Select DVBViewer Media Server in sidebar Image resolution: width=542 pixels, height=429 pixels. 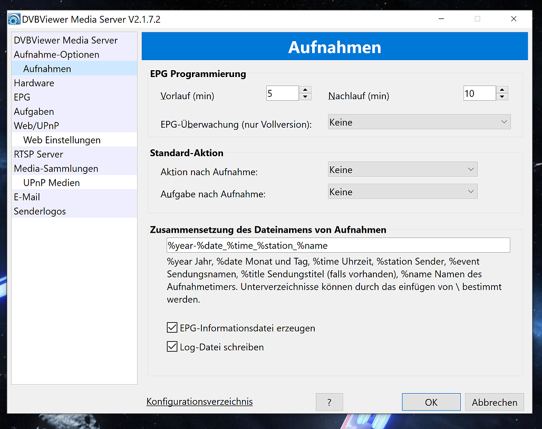[x=74, y=40]
